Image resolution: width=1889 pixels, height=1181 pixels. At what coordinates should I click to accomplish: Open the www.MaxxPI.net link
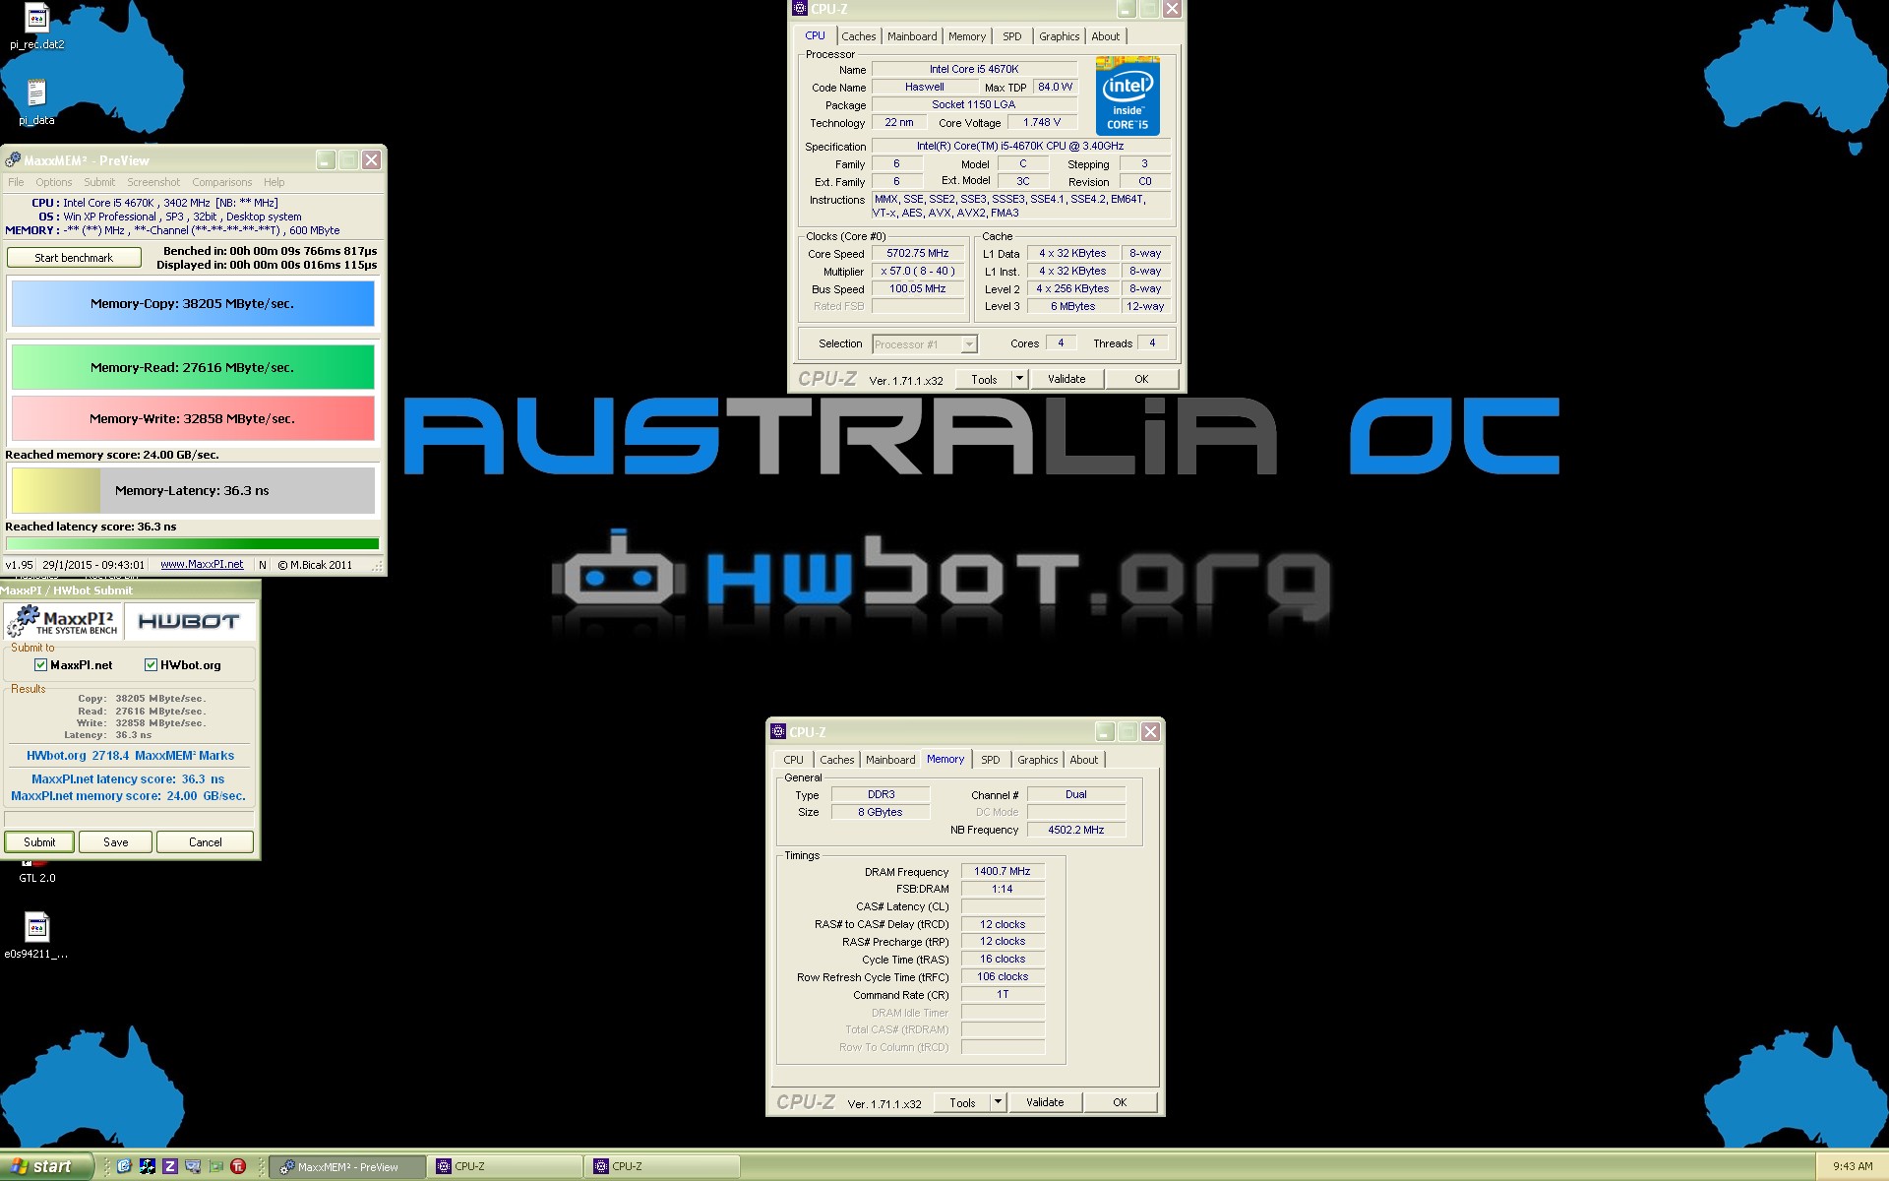tap(202, 565)
